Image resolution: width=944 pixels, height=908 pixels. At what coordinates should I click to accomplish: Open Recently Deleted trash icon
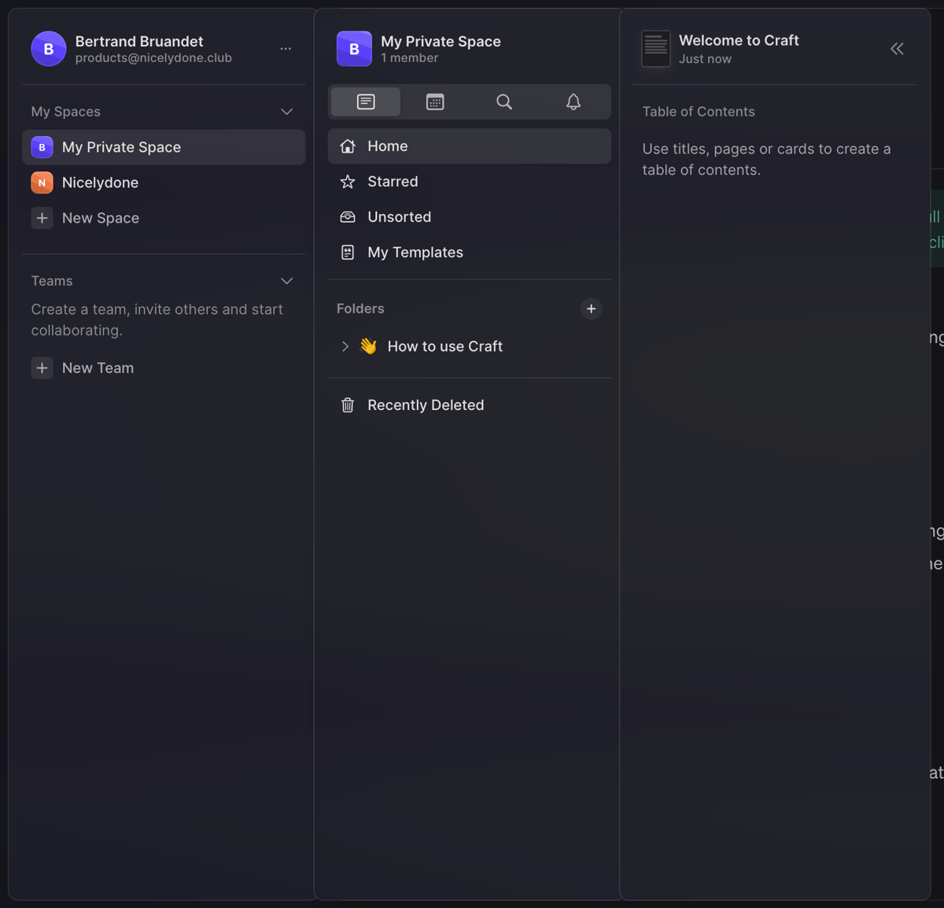pos(348,404)
